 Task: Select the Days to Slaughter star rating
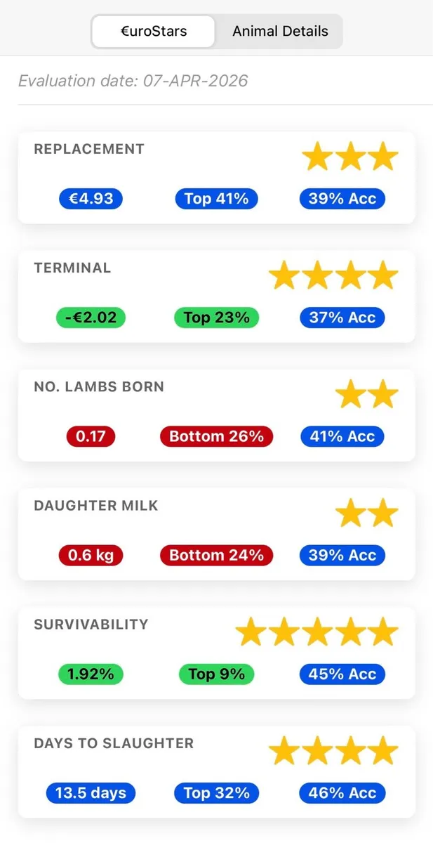[333, 751]
